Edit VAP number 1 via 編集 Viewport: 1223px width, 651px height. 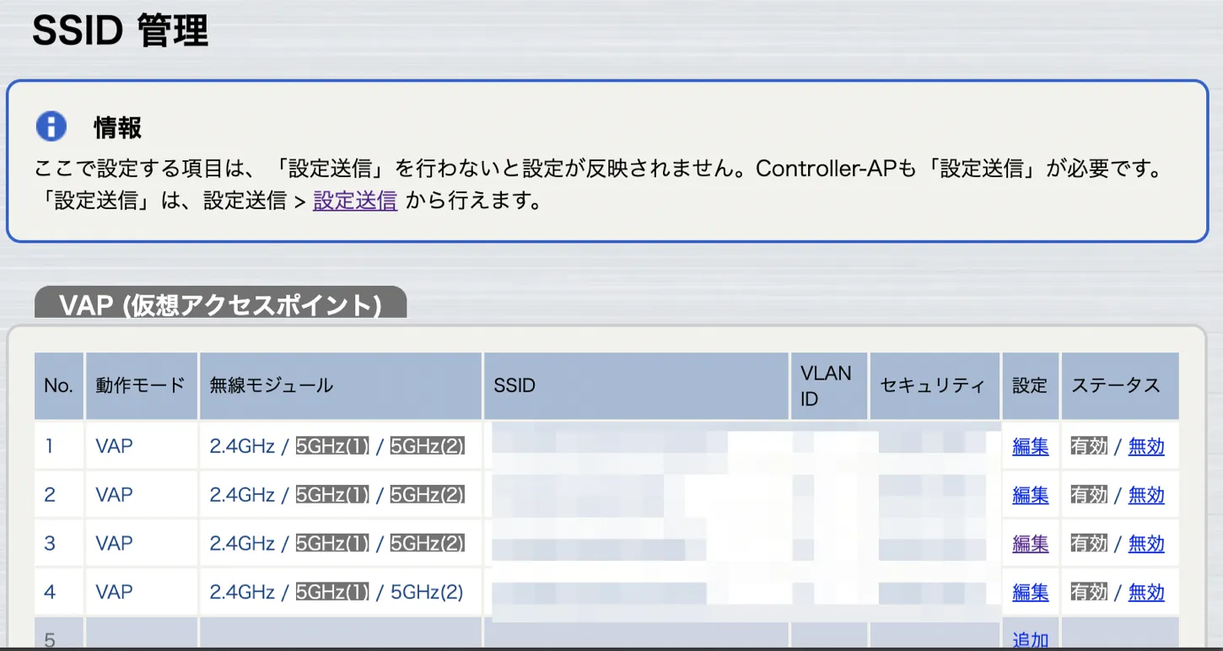tap(1030, 446)
